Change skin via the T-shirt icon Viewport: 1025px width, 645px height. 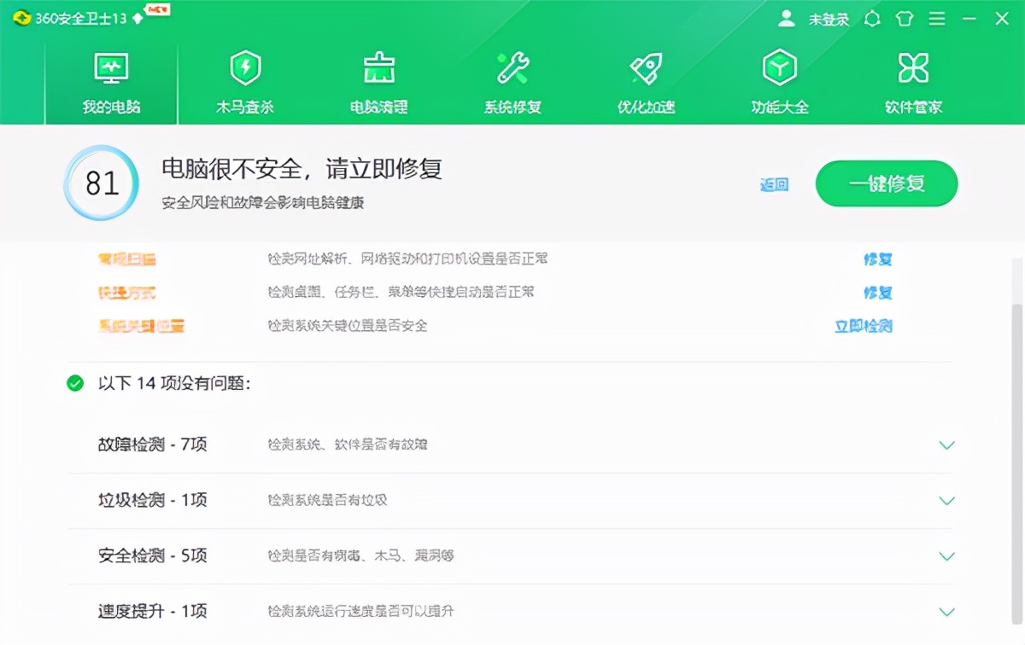point(905,18)
